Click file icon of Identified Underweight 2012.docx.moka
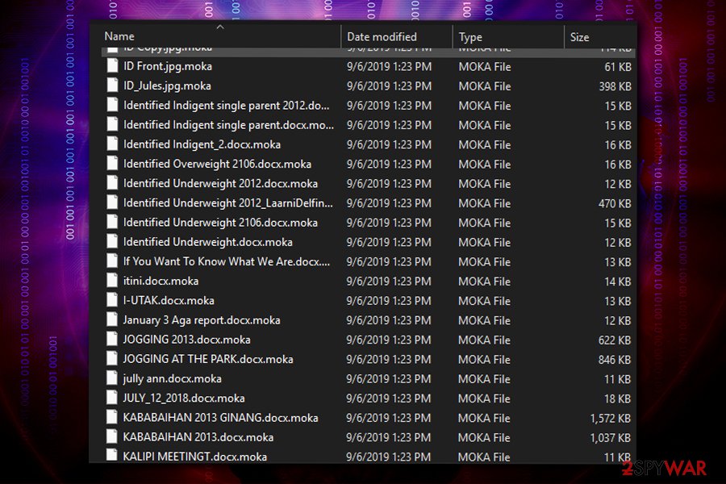 point(112,183)
